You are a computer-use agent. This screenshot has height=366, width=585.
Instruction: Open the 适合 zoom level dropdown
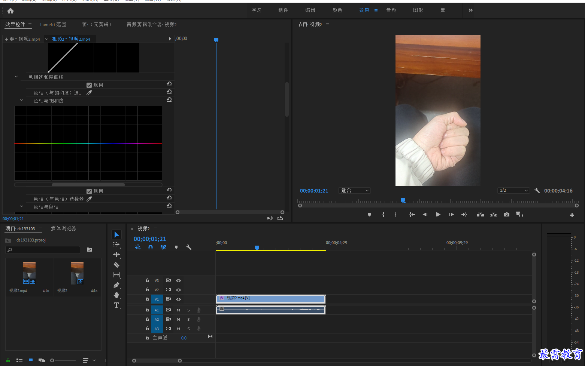(354, 190)
